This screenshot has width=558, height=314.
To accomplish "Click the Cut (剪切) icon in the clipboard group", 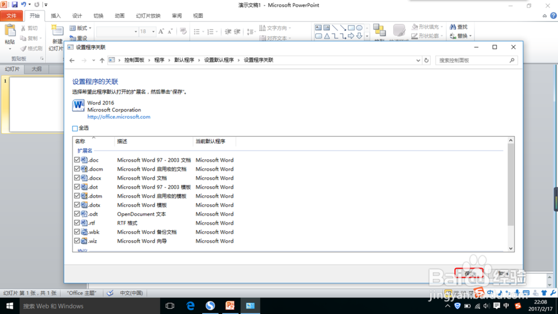I will 23,28.
